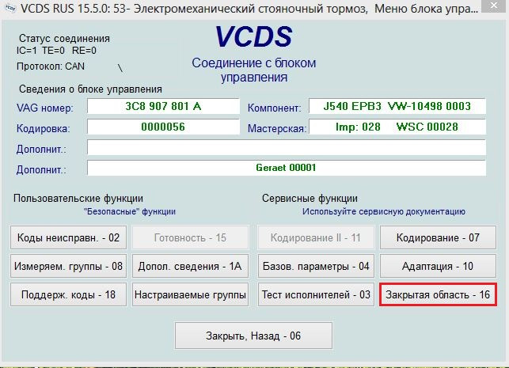This screenshot has width=509, height=368.
Task: Click 'Мастерская:' label
Action: click(277, 128)
